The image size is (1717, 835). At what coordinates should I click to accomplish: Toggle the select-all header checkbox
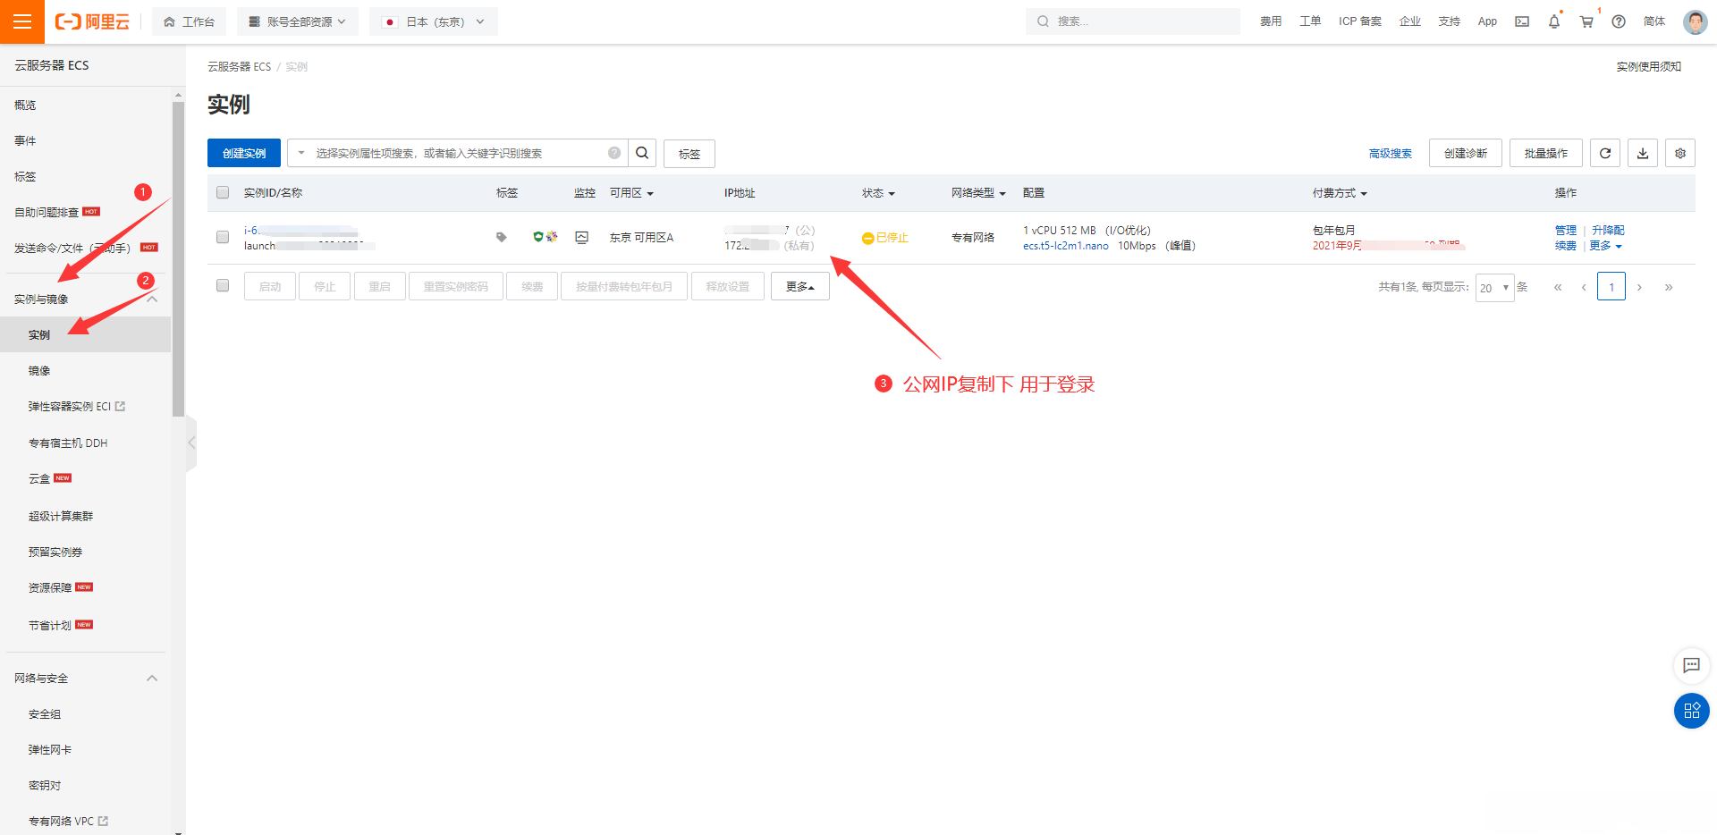(x=223, y=192)
